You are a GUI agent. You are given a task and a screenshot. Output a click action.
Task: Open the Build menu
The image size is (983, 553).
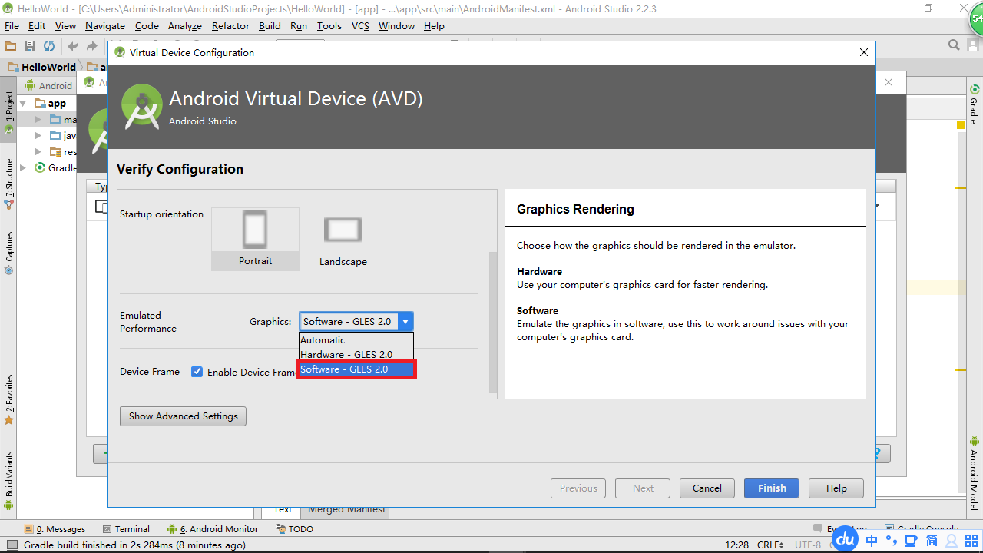click(270, 26)
